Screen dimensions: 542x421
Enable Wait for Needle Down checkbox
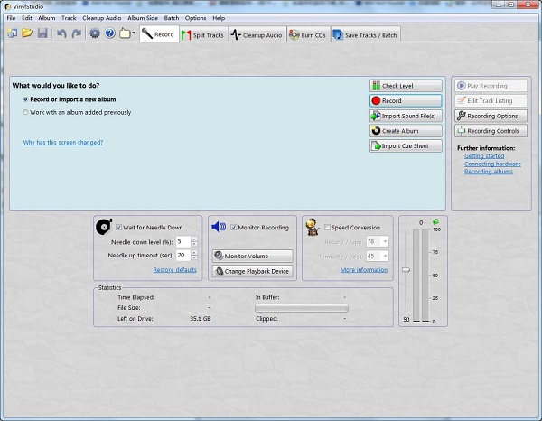tap(119, 228)
